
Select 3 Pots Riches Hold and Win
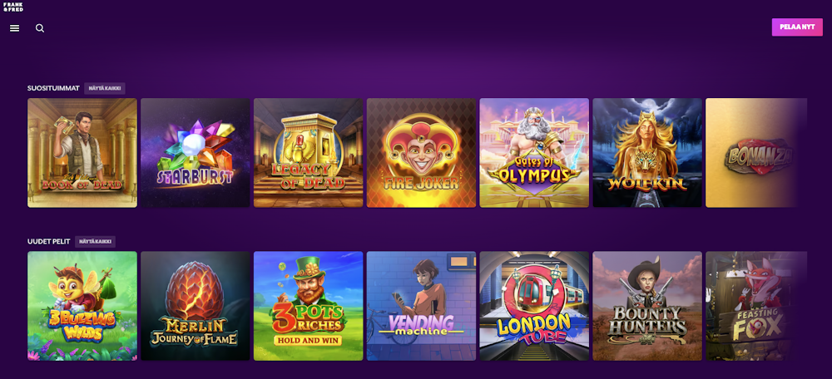309,306
